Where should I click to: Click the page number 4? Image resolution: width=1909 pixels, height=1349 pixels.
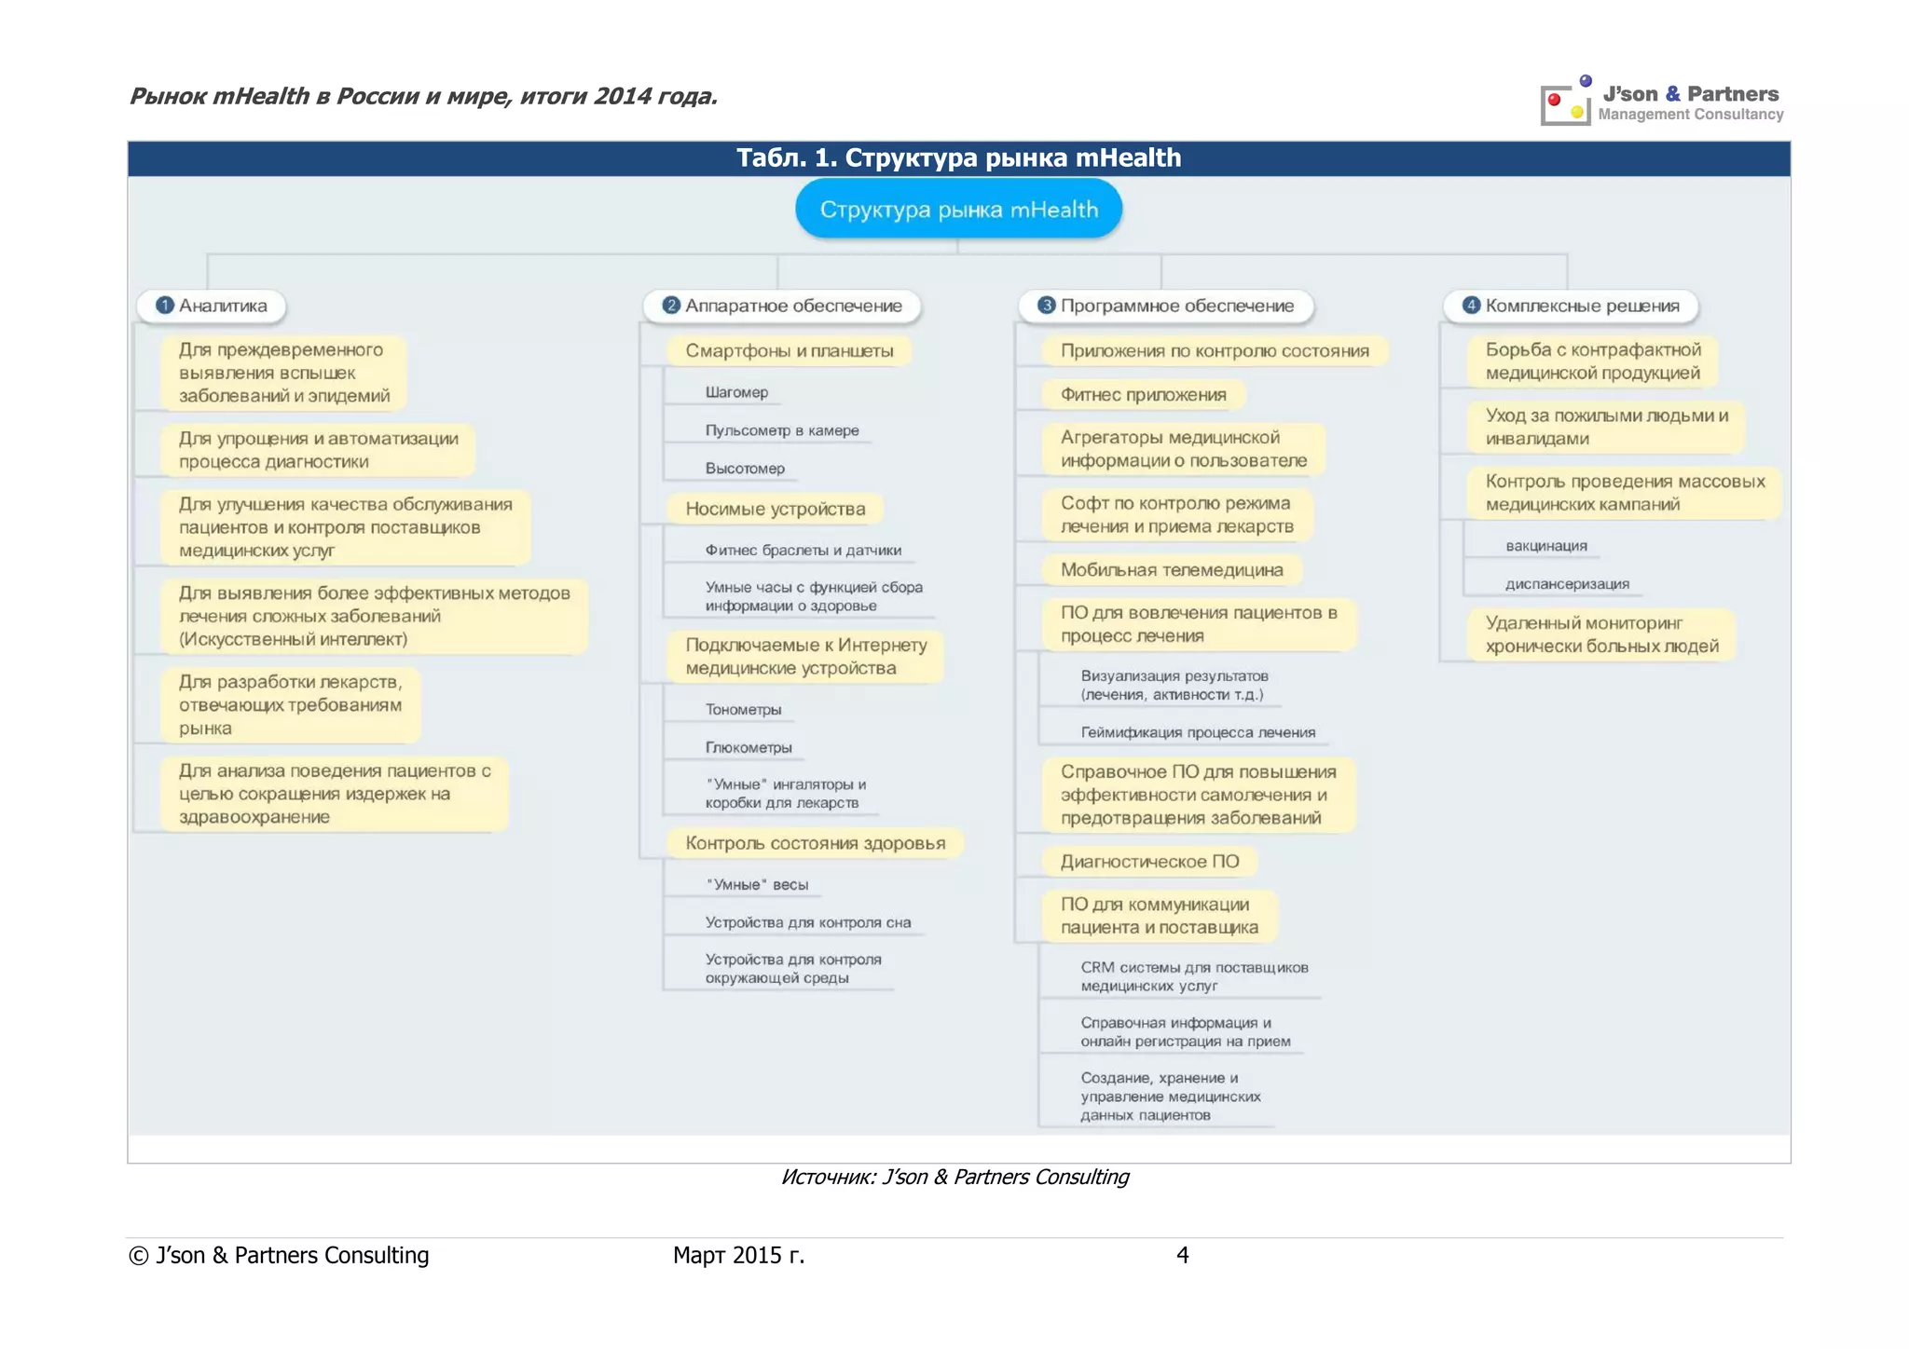(1182, 1256)
